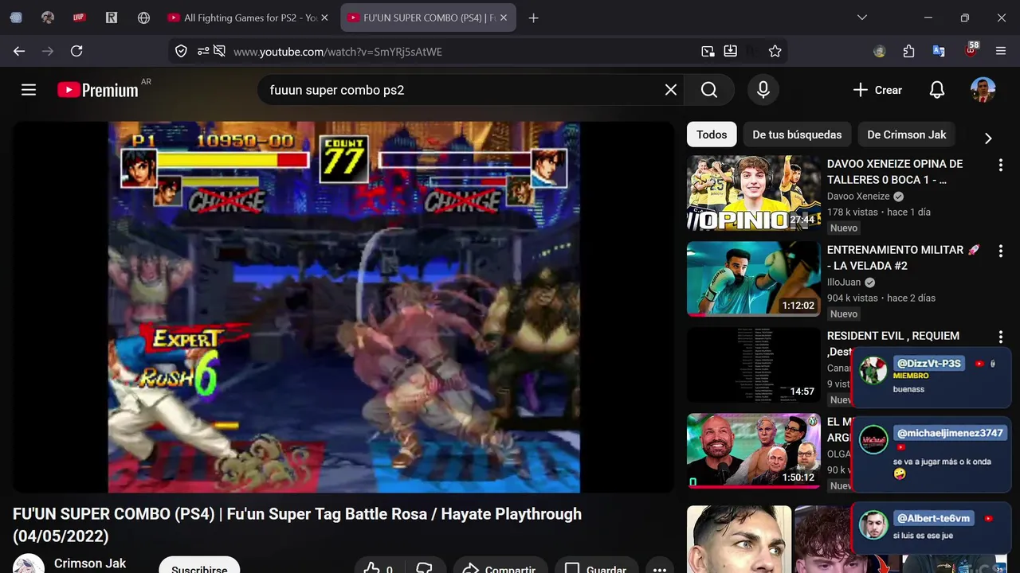Clear the search box with the X icon
This screenshot has width=1020, height=573.
[x=671, y=90]
